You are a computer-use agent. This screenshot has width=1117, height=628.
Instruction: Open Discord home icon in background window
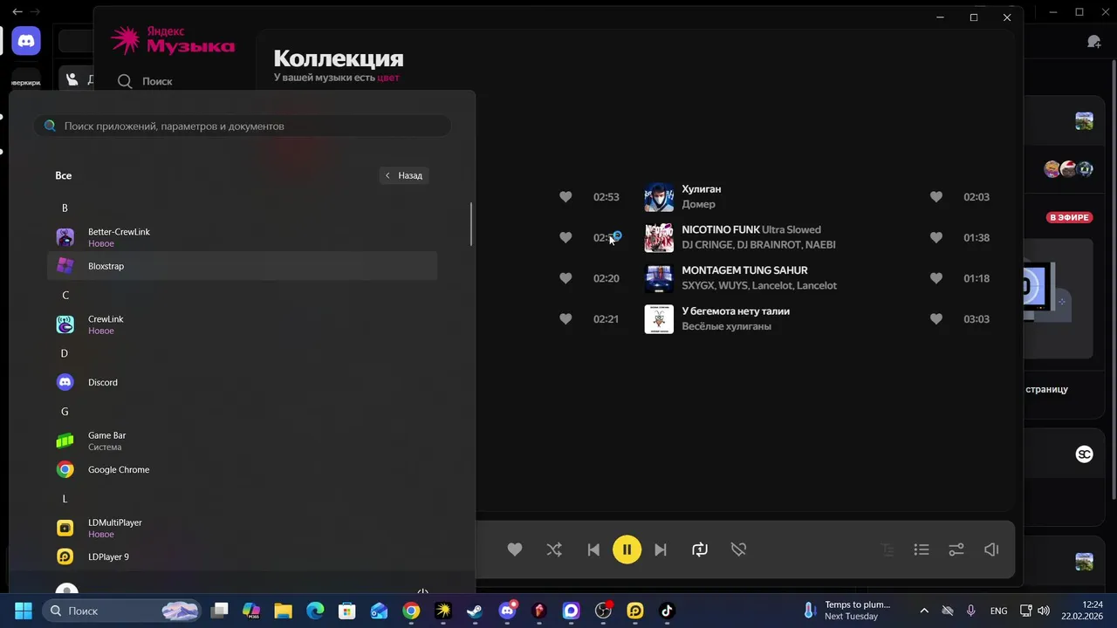(x=26, y=40)
